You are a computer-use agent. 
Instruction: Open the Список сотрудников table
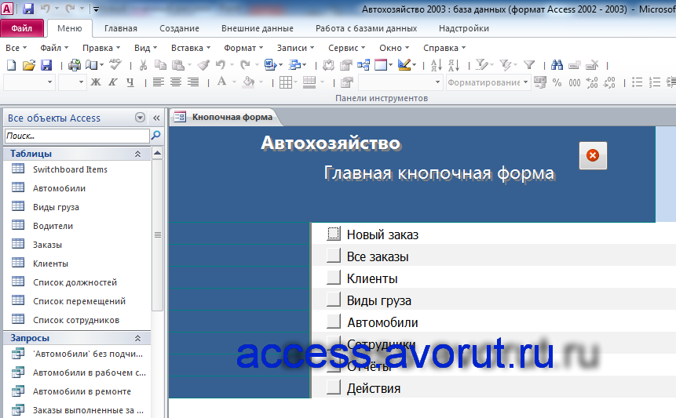(76, 320)
